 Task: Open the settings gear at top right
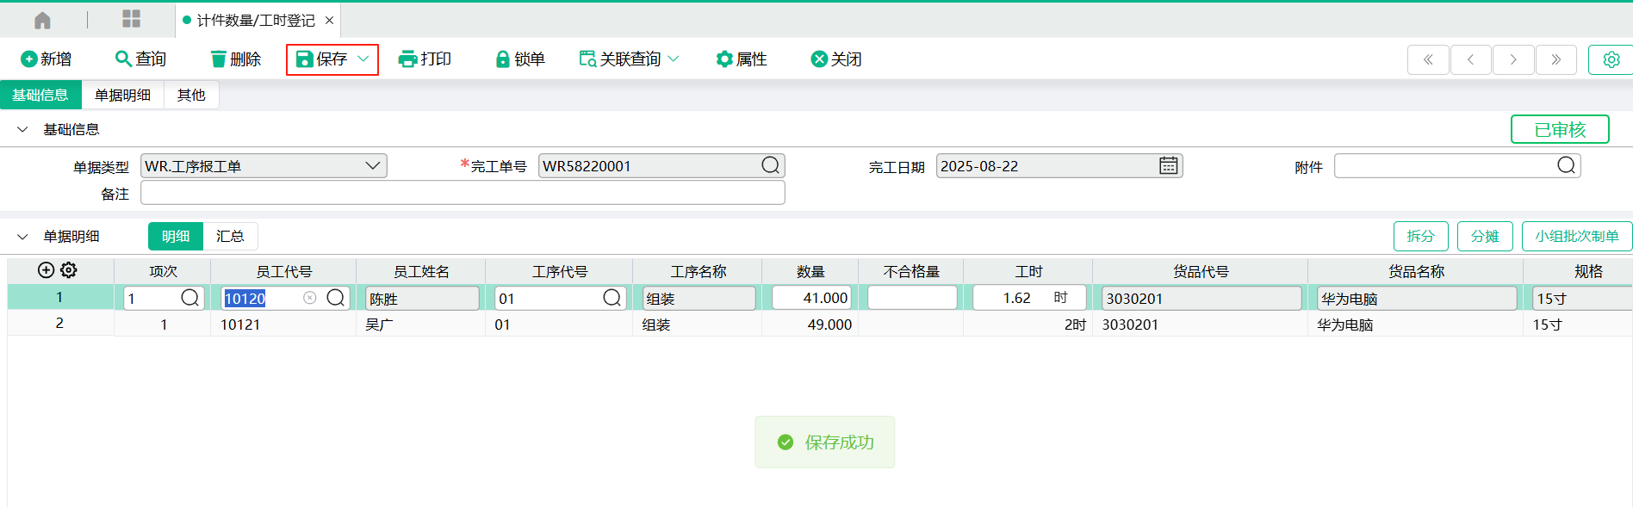(1611, 59)
